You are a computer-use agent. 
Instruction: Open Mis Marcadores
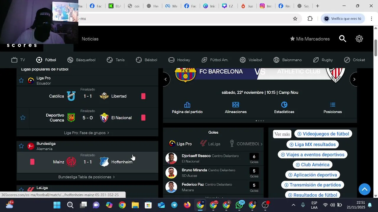(310, 39)
